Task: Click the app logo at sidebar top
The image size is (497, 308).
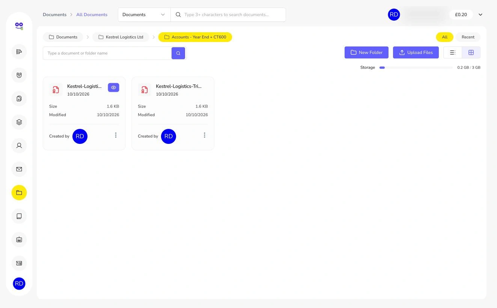Action: tap(19, 26)
